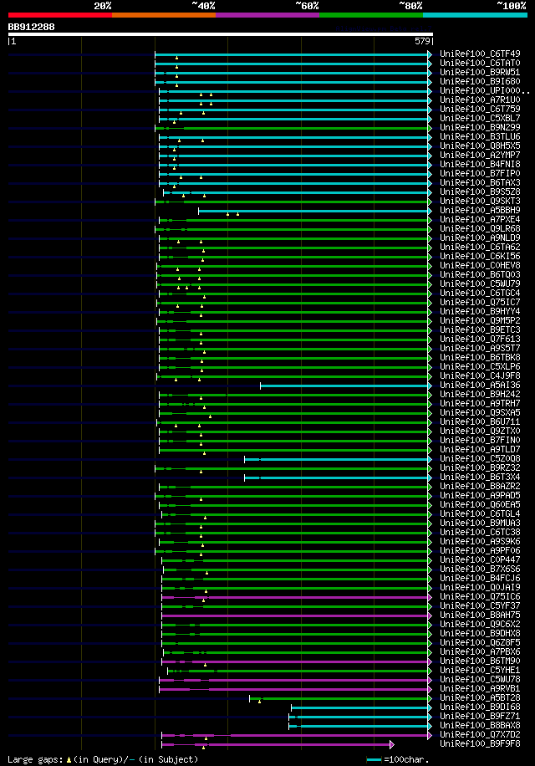Open hit UniRef100_C5YF37
The image size is (535, 766).
tap(480, 605)
